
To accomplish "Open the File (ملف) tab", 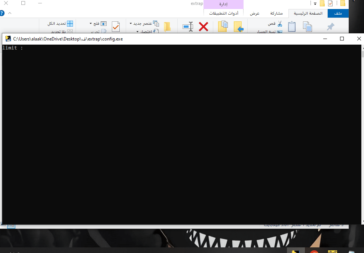I will point(338,13).
